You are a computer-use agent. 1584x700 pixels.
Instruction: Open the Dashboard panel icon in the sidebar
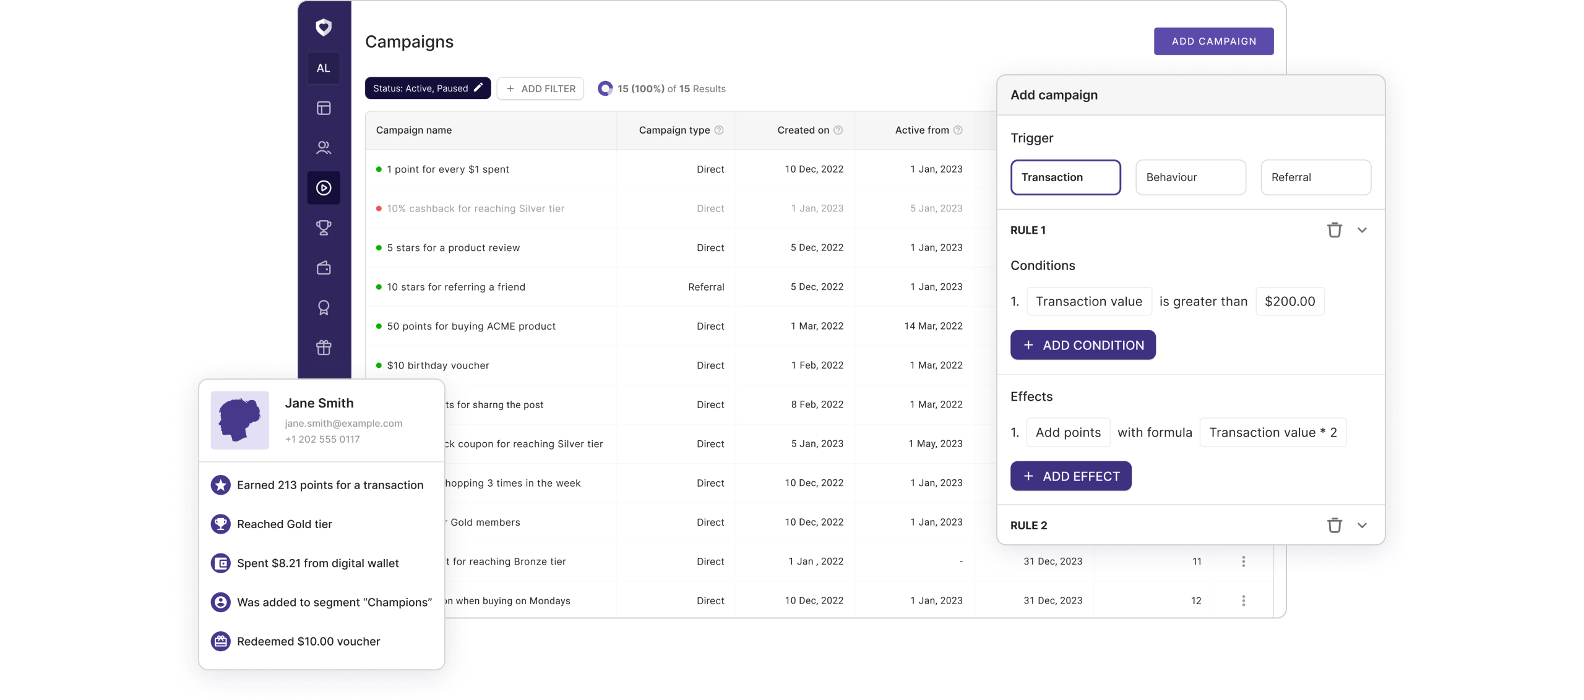pyautogui.click(x=324, y=108)
